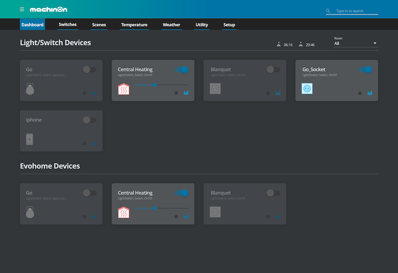Open the Temperature tab
The width and height of the screenshot is (398, 273).
[x=134, y=24]
